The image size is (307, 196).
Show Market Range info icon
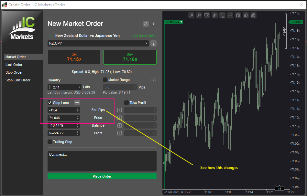154,80
